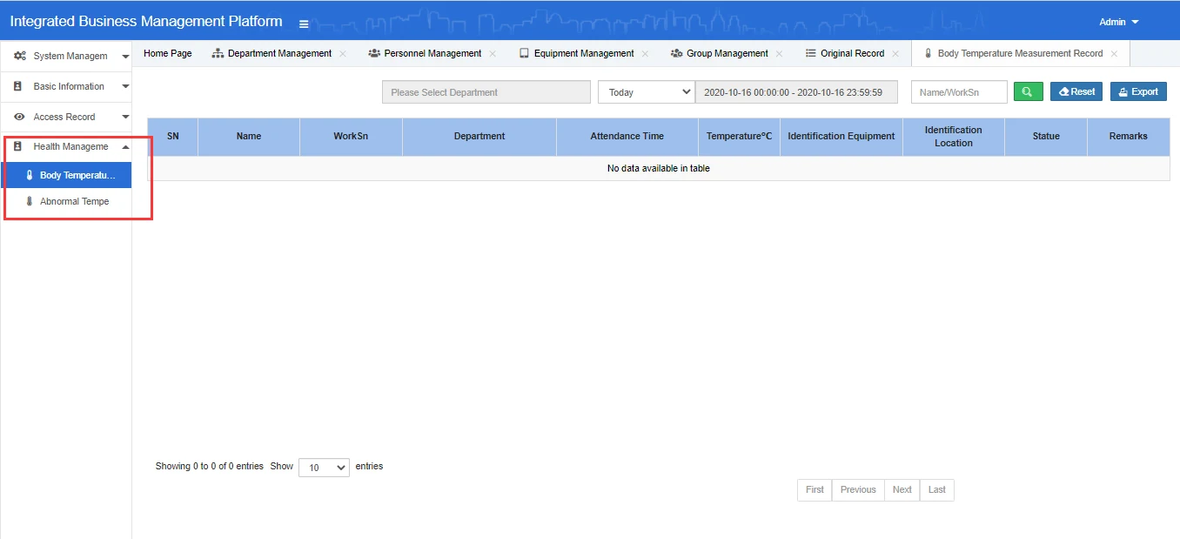Close the Body Temperature Measurement Record tab
1180x539 pixels.
(x=1114, y=54)
